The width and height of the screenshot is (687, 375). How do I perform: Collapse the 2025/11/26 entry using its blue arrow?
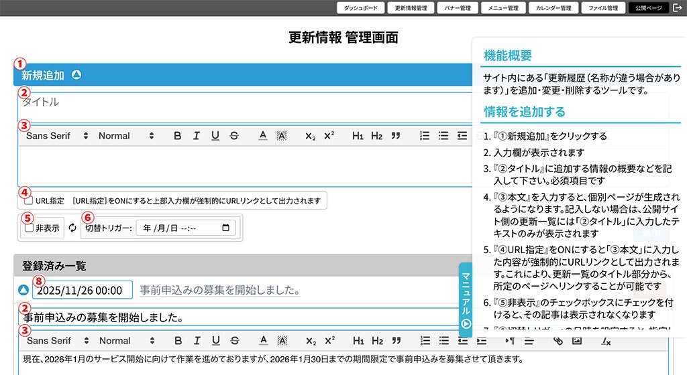tap(23, 290)
